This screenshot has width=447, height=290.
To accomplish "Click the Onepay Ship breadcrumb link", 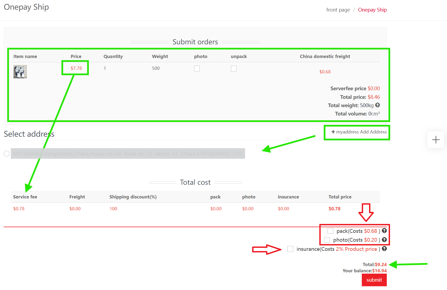I will [x=372, y=10].
